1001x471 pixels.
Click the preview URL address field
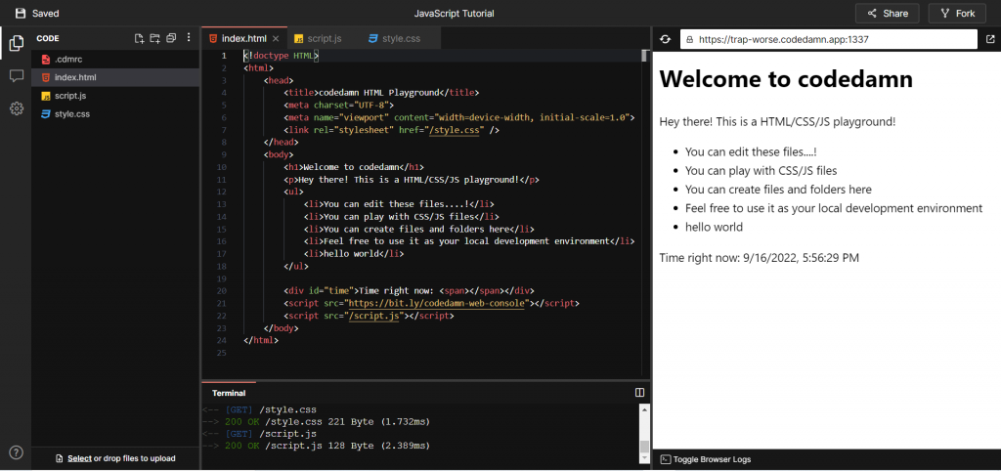pos(829,39)
